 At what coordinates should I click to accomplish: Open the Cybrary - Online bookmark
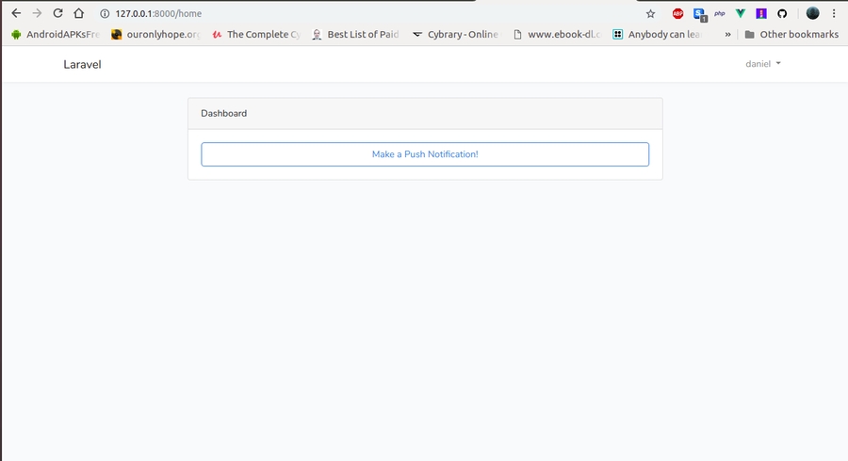pos(455,35)
